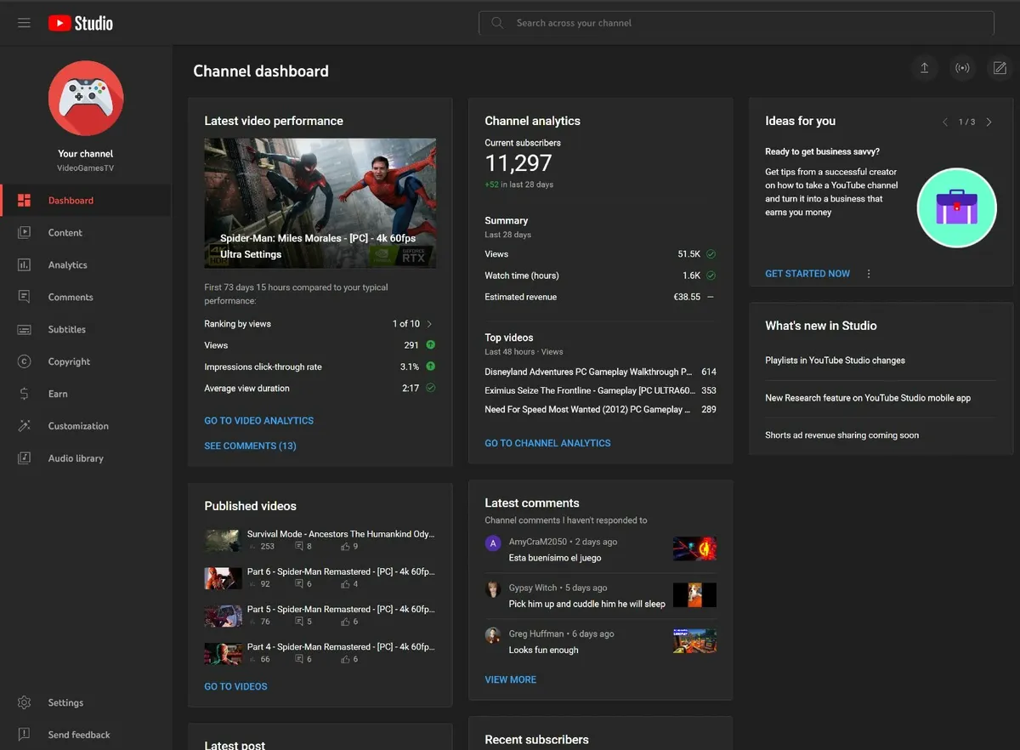This screenshot has height=750, width=1020.
Task: Go to previous idea with the left chevron
Action: pyautogui.click(x=944, y=122)
